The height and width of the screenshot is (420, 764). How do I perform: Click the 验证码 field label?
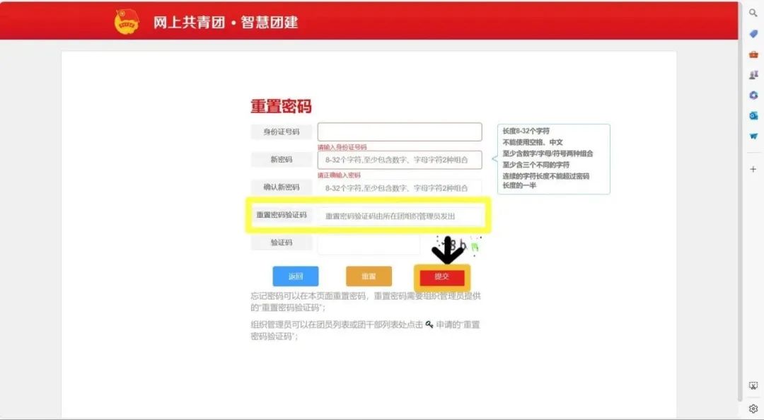point(282,243)
